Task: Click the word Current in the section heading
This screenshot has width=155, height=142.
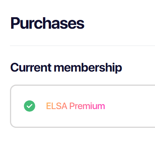Action: point(31,67)
